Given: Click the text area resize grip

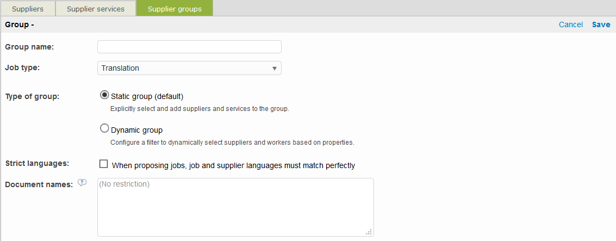Looking at the screenshot, I should coord(369,232).
